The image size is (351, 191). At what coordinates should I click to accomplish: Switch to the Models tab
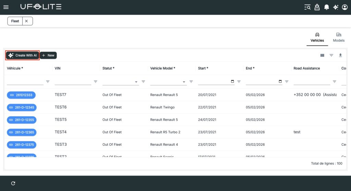(x=339, y=37)
